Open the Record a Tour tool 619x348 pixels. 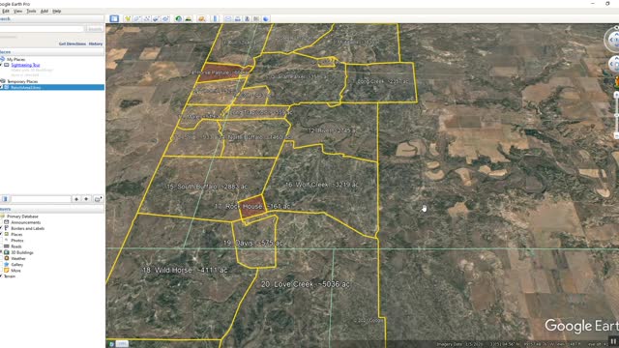click(x=165, y=18)
